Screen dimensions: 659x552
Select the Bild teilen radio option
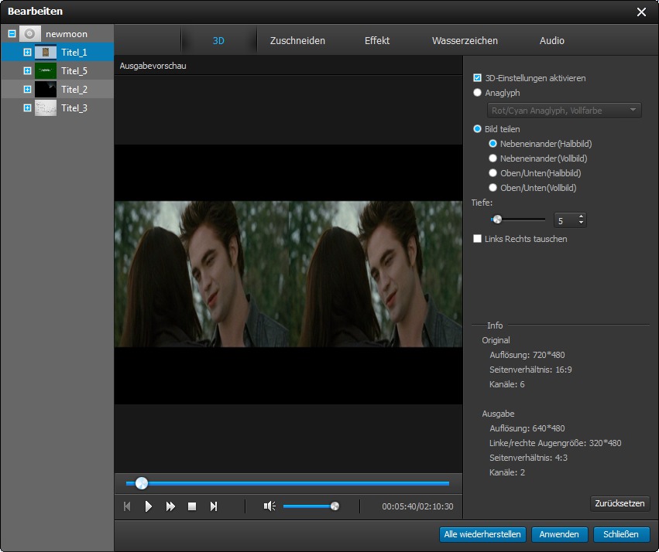click(477, 129)
